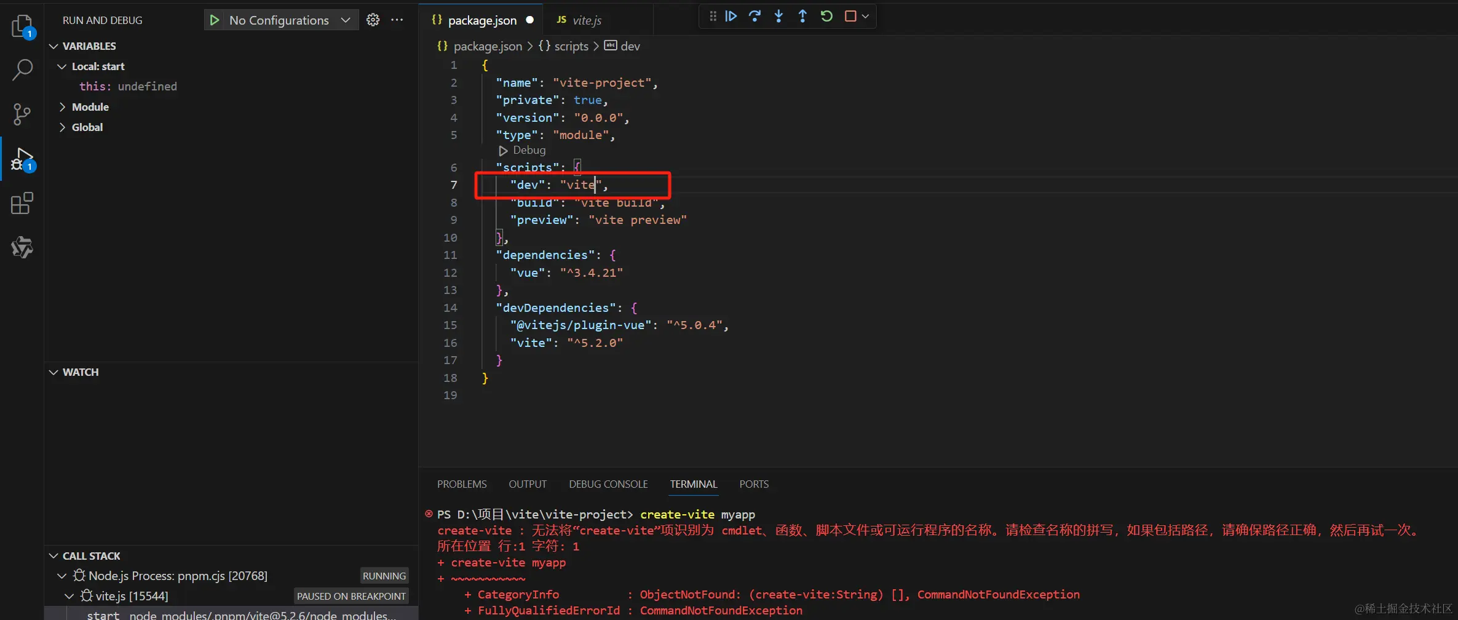Viewport: 1458px width, 620px height.
Task: Click the unsaved dot on package.json tab
Action: click(x=530, y=20)
